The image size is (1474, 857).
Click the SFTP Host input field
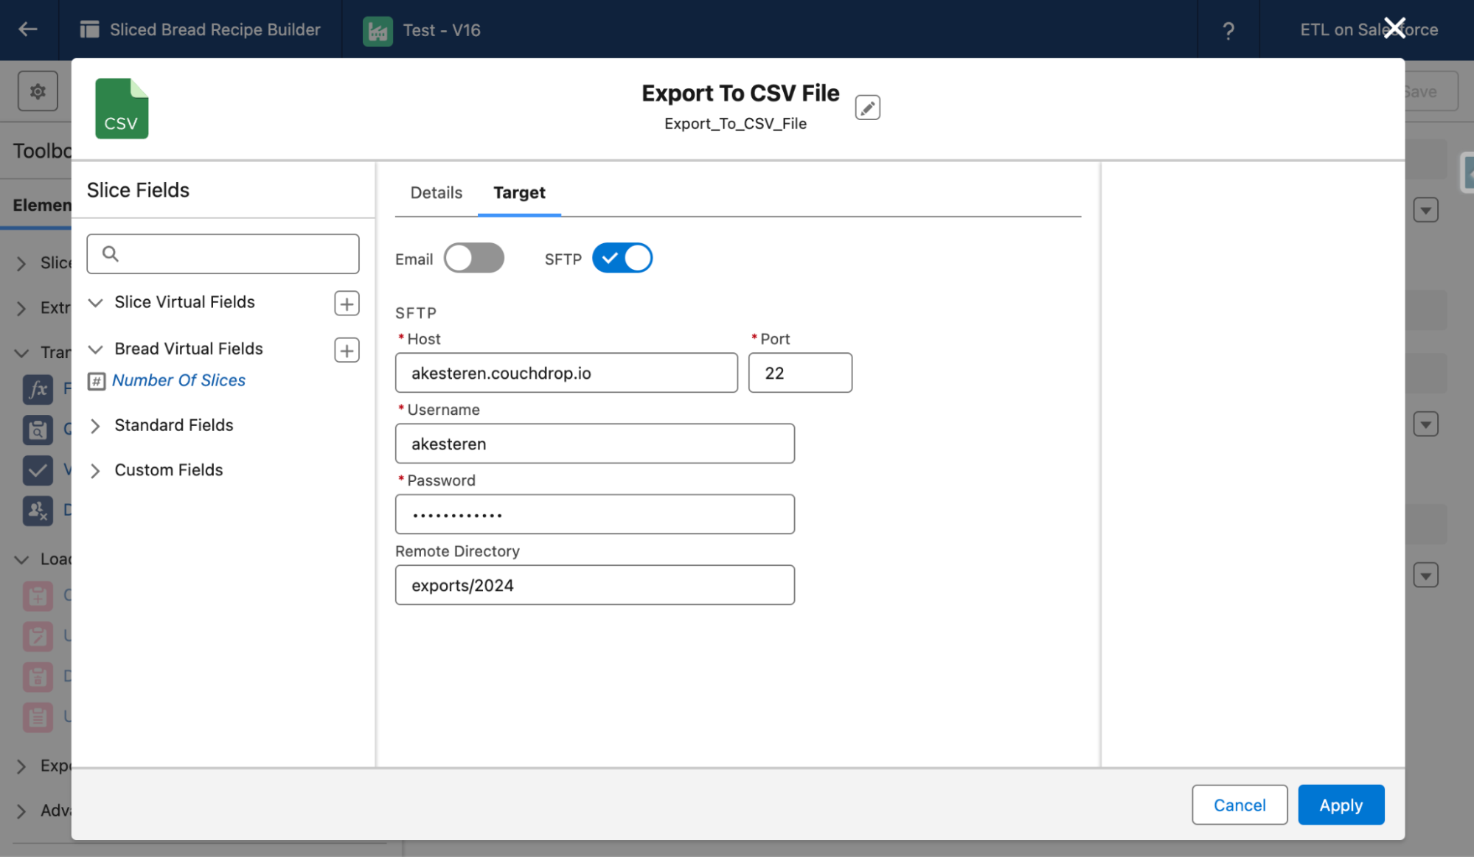point(566,373)
